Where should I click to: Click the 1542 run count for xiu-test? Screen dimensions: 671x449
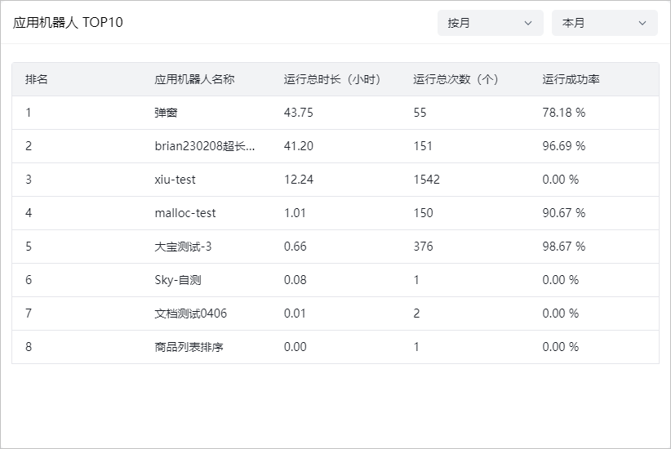426,180
